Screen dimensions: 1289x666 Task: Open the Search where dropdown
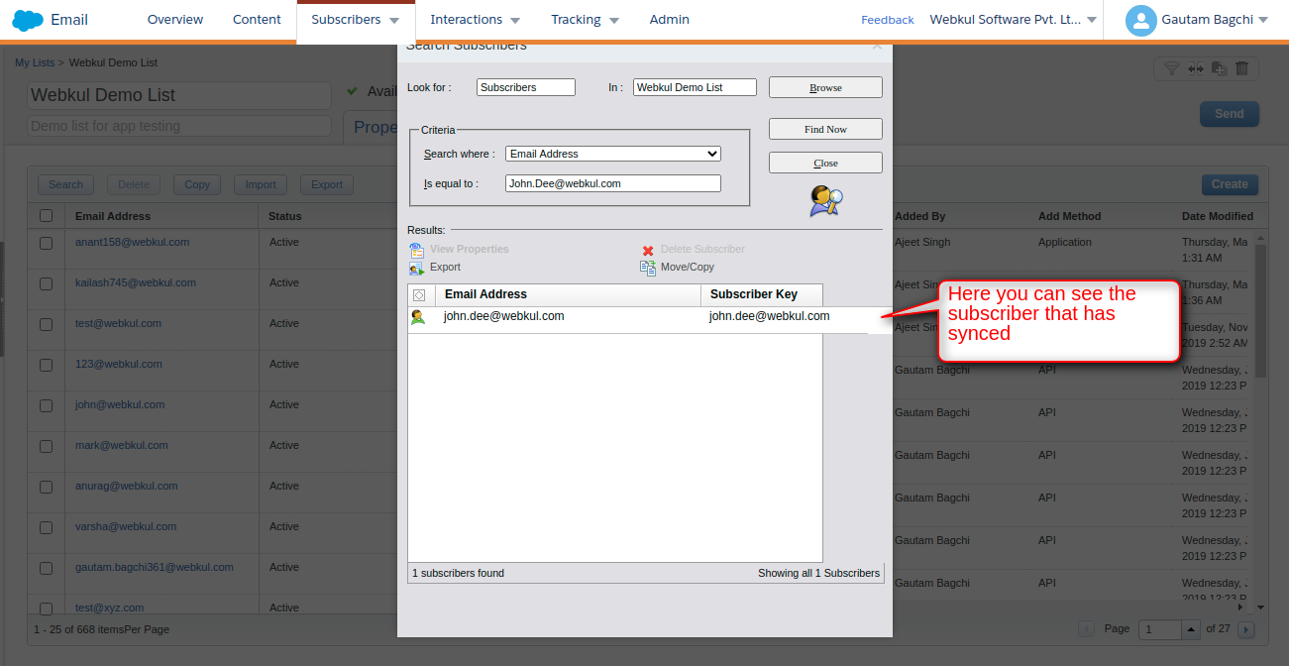coord(613,154)
